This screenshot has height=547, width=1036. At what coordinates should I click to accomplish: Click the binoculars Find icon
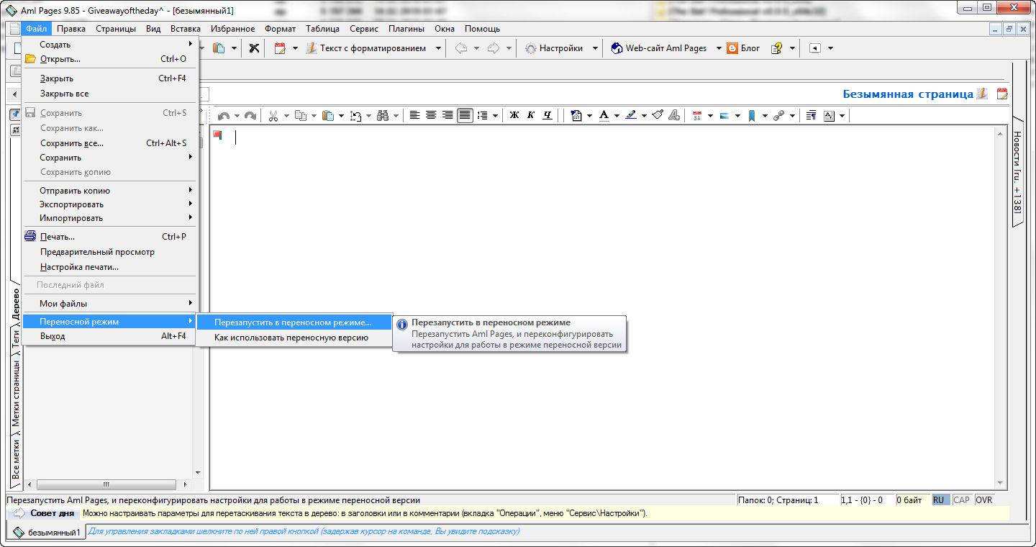(382, 115)
